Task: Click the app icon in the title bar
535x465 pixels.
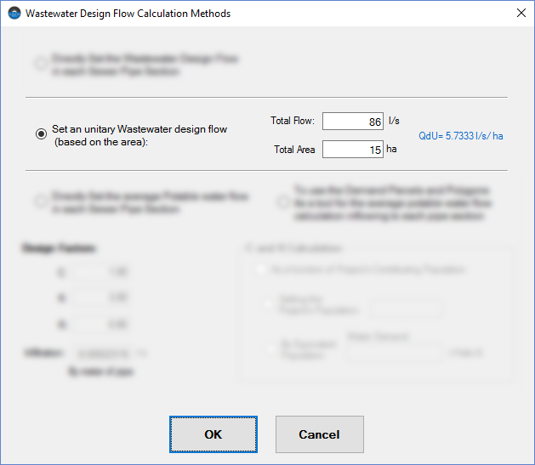Action: click(x=14, y=14)
